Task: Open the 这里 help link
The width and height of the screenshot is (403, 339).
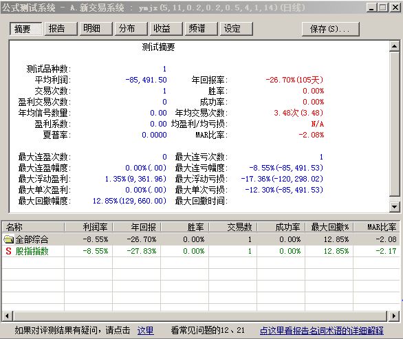Action: [x=146, y=331]
